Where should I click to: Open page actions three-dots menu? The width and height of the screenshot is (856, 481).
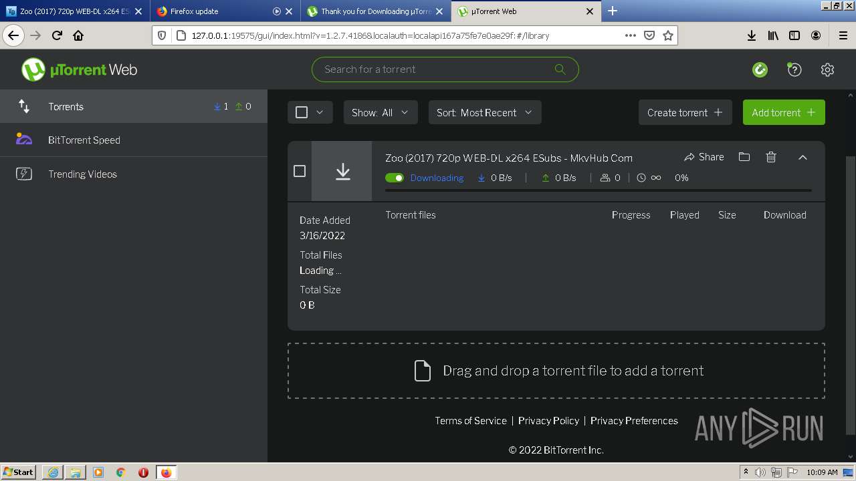[630, 35]
